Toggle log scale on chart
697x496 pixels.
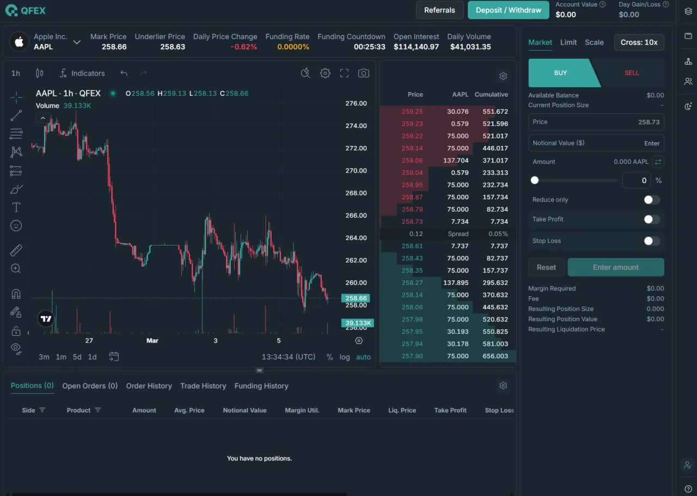coord(345,357)
